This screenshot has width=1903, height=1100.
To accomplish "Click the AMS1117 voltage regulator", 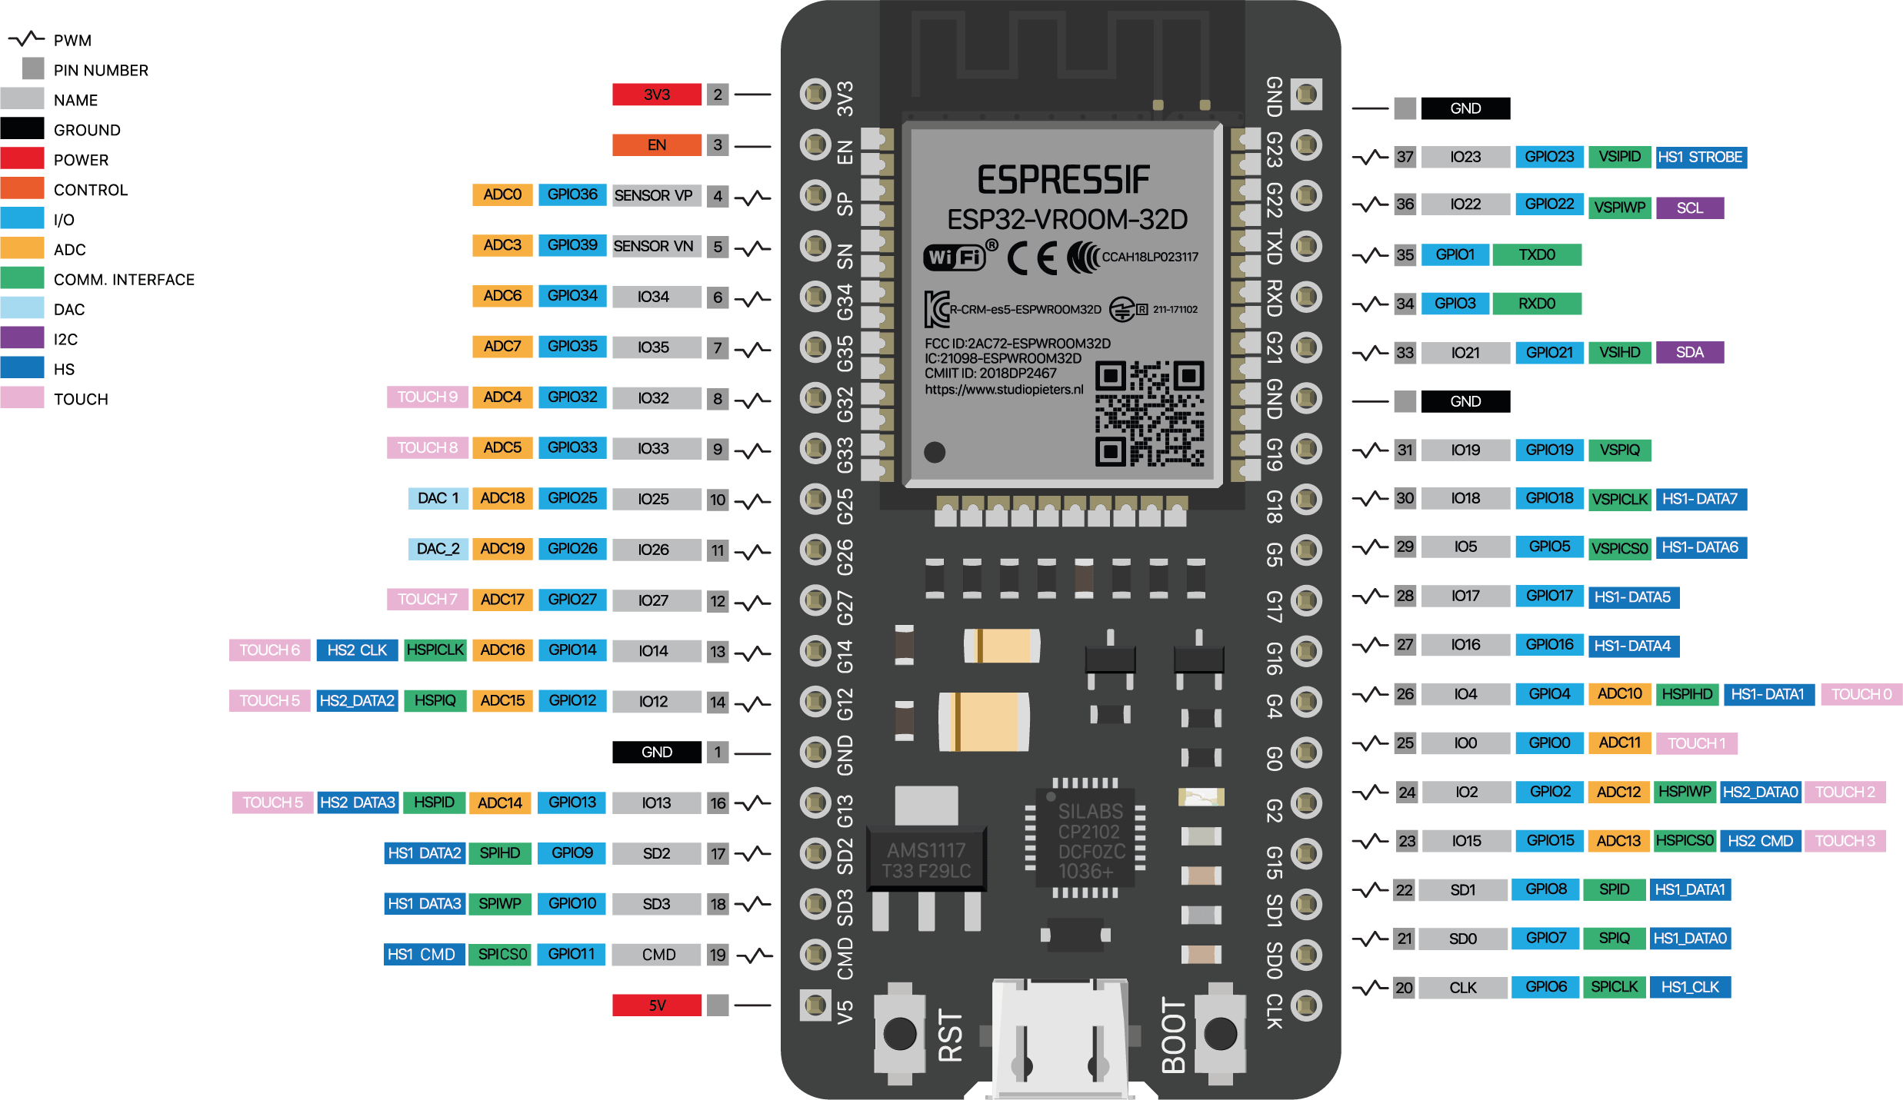I will [x=926, y=859].
